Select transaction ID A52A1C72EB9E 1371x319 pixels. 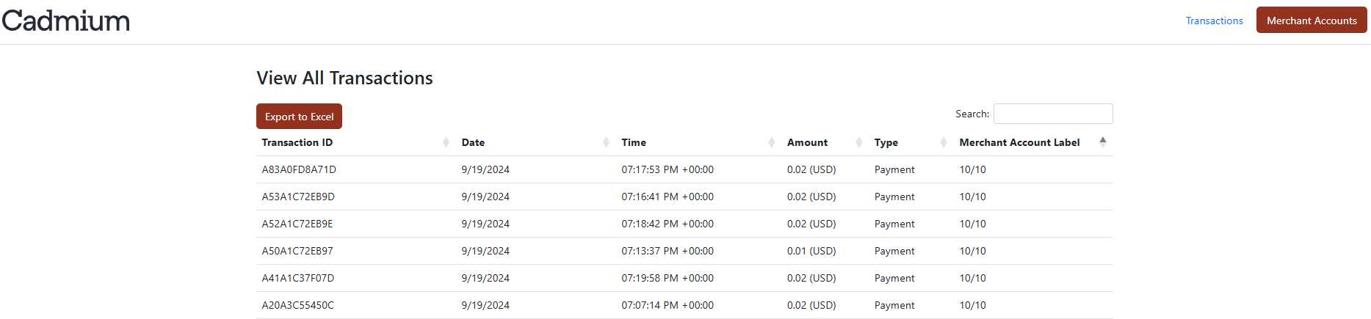tap(297, 224)
